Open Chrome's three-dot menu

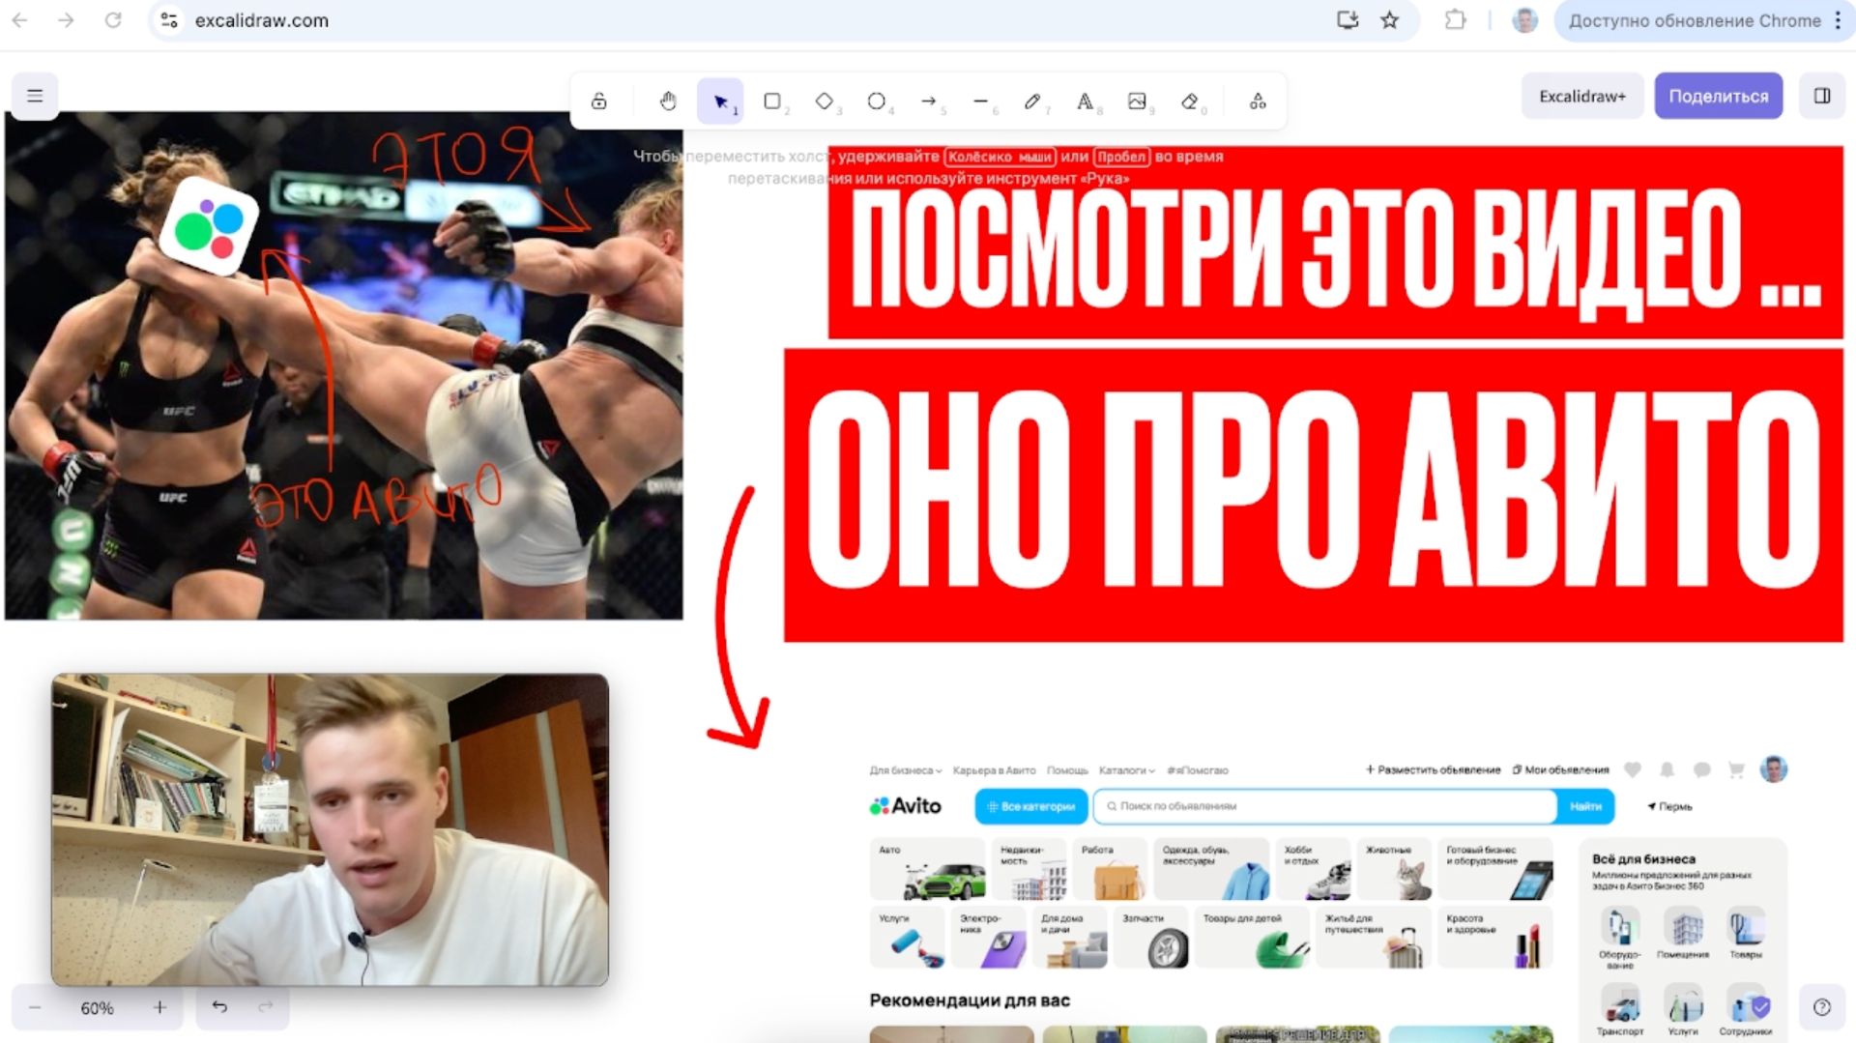pyautogui.click(x=1839, y=20)
